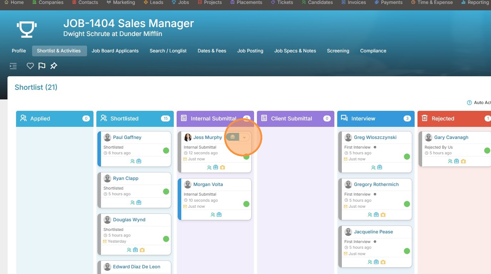This screenshot has width=491, height=274.
Task: Open the Job Board Applicants tab
Action: coord(115,51)
